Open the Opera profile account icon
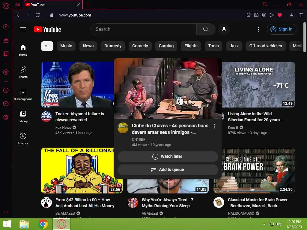307x230 pixels. [x=291, y=15]
